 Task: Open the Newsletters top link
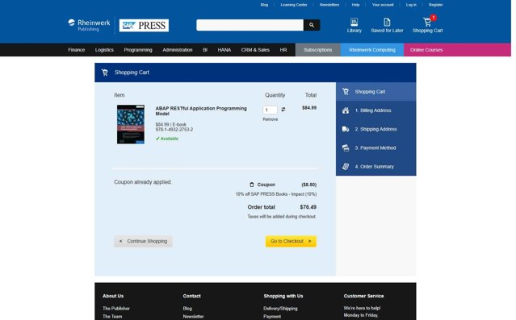[x=329, y=5]
